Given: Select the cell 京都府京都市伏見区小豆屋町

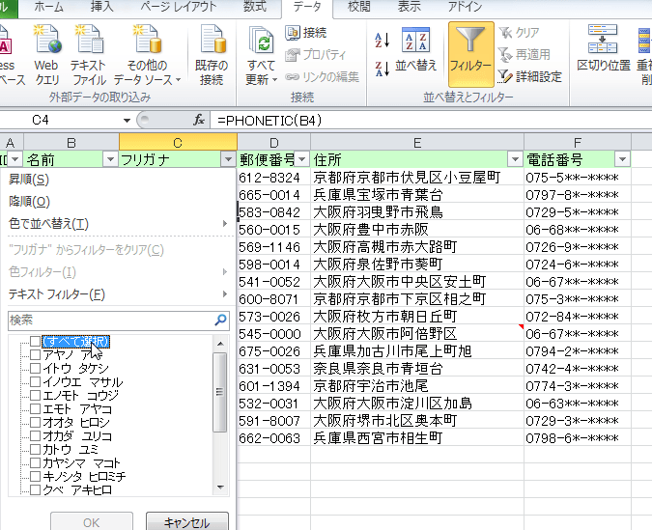Looking at the screenshot, I should point(417,178).
